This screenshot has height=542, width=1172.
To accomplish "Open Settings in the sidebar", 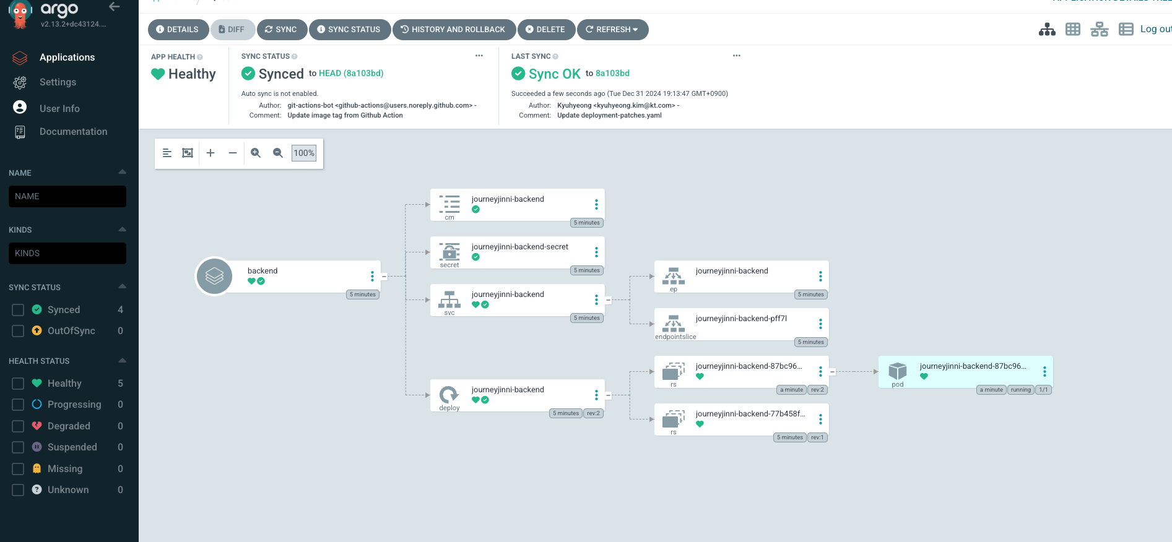I will coord(58,82).
